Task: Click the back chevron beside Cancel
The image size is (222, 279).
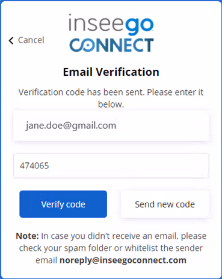Action: (11, 40)
